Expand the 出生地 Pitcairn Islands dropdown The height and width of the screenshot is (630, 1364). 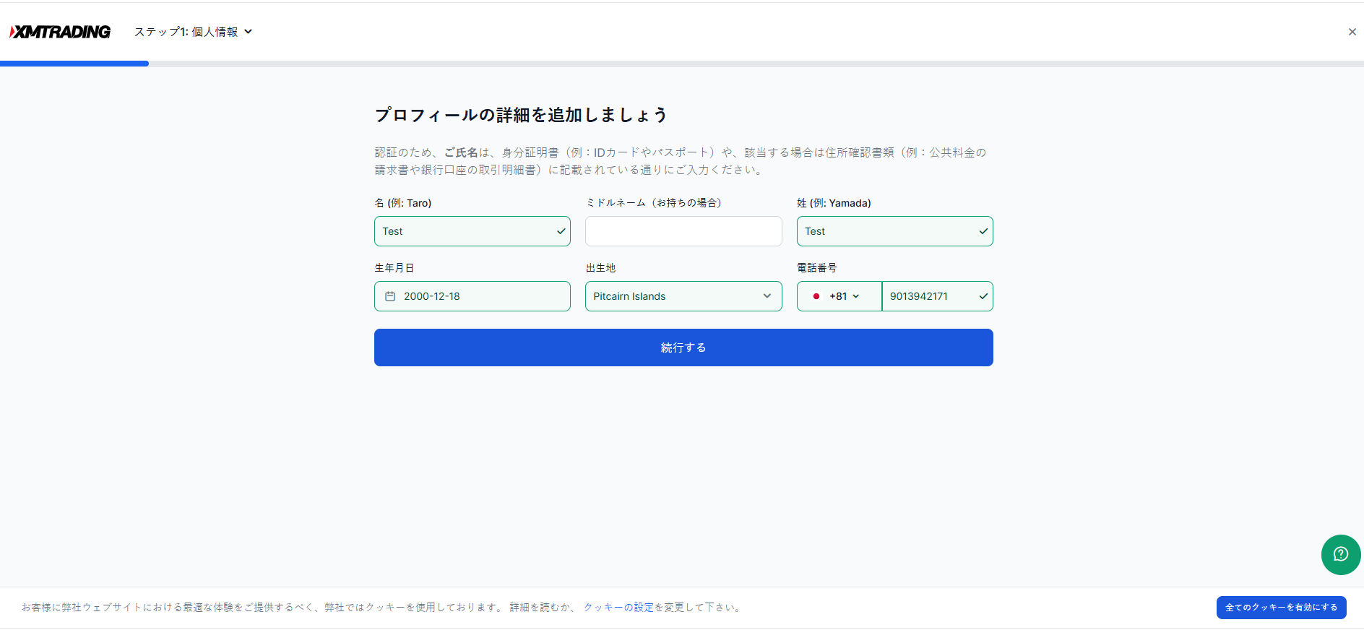pos(683,296)
